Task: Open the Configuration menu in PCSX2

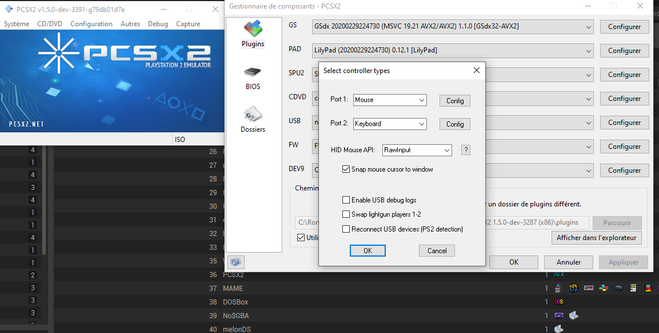Action: [91, 24]
